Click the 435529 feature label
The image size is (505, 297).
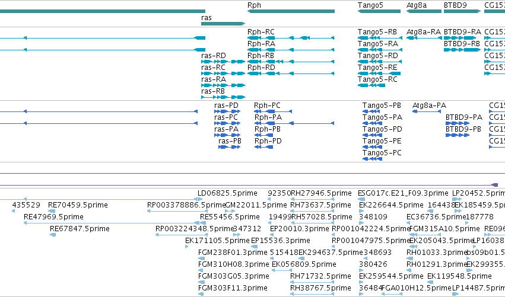click(x=26, y=205)
